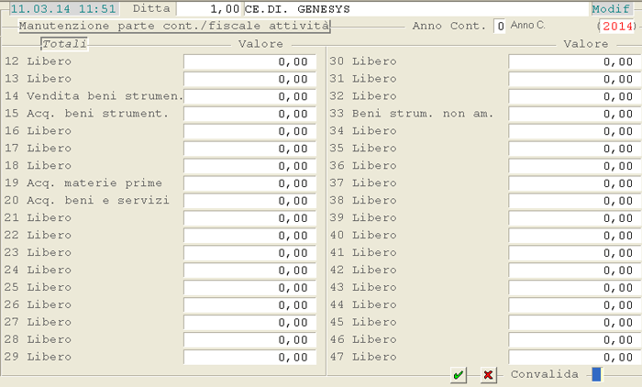
Task: Click the value field for row 12 Libero
Action: 249,61
